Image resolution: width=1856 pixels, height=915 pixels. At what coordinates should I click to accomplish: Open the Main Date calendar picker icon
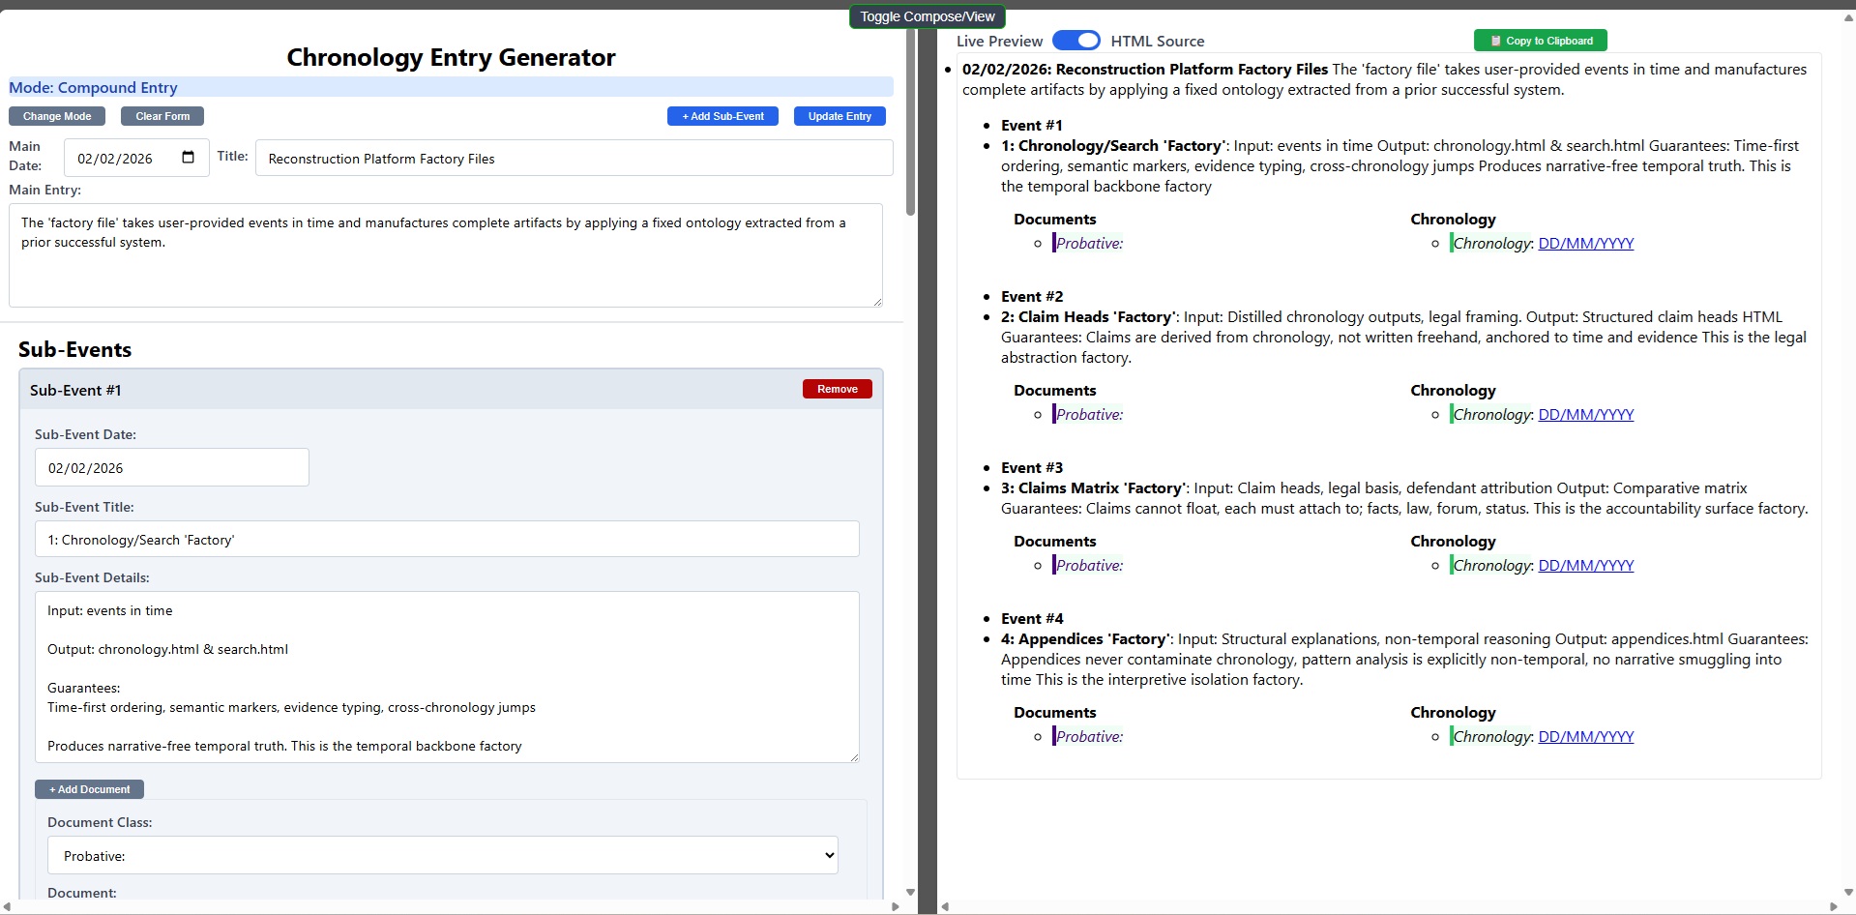tap(189, 158)
